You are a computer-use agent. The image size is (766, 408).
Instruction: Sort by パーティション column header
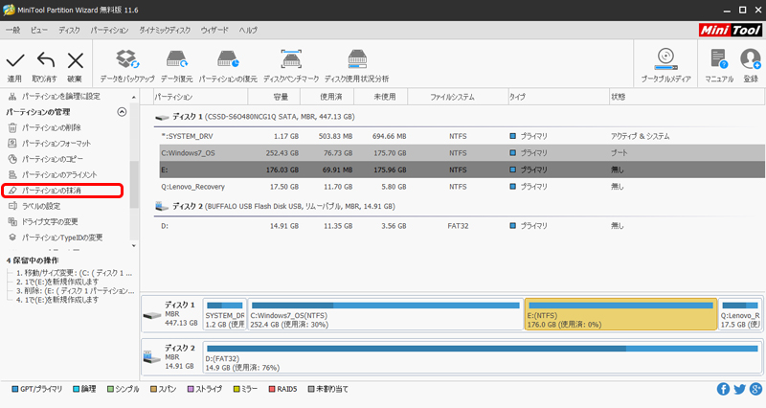tap(200, 97)
